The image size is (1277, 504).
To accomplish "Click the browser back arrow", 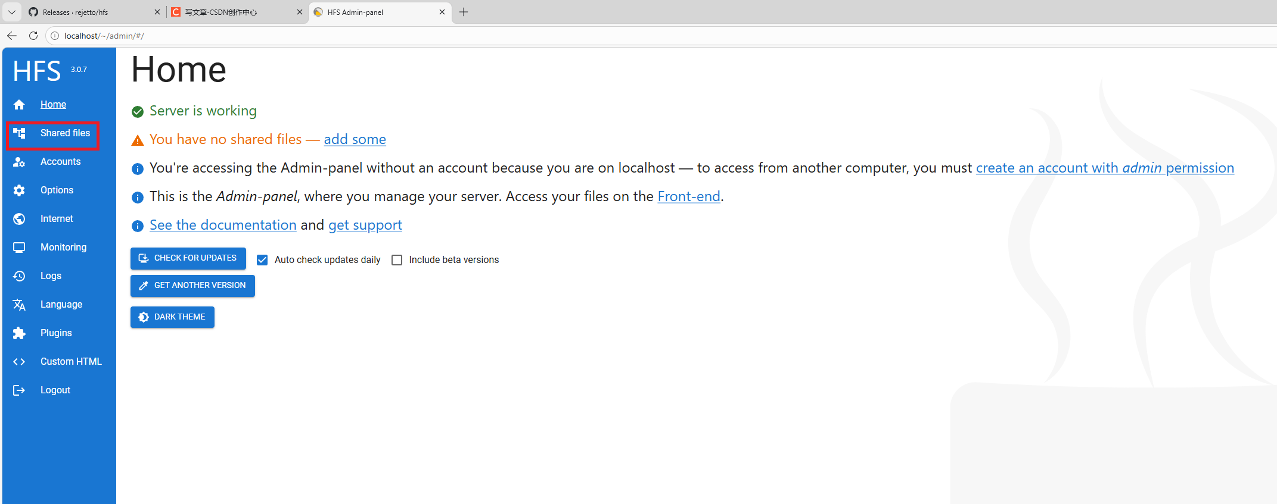I will coord(12,36).
